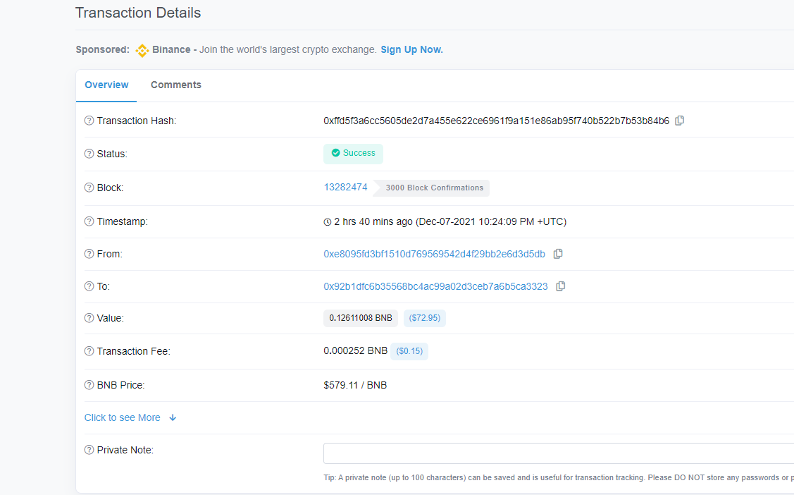Screen dimensions: 794x495
Task: Expand Click to see More section
Action: point(123,417)
